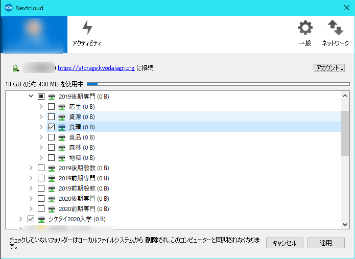Image resolution: width=355 pixels, height=259 pixels.
Task: Open Network settings arrows icon
Action: click(335, 28)
